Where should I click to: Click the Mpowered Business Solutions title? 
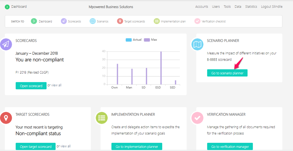pos(111,7)
